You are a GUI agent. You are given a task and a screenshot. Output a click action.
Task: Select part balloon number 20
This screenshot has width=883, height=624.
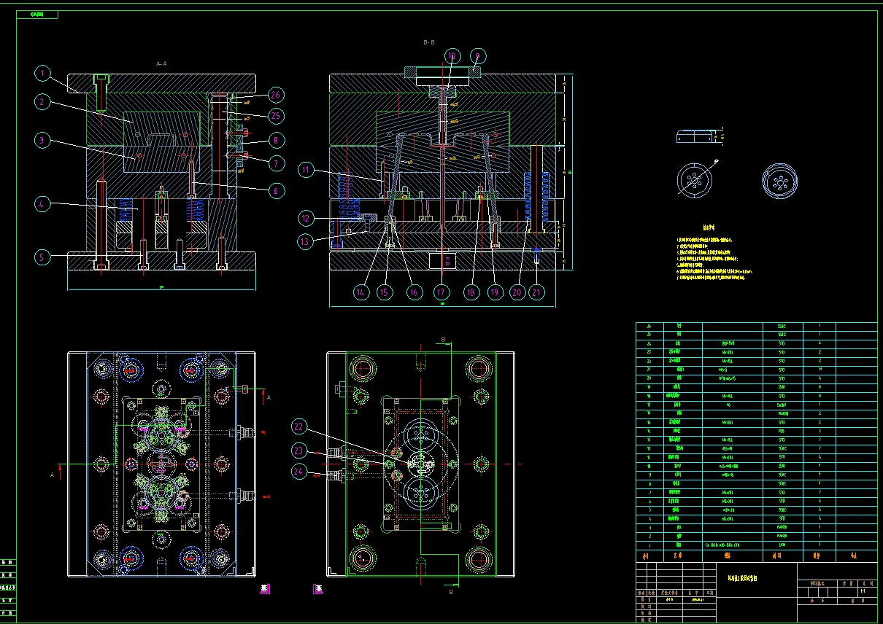[x=517, y=292]
